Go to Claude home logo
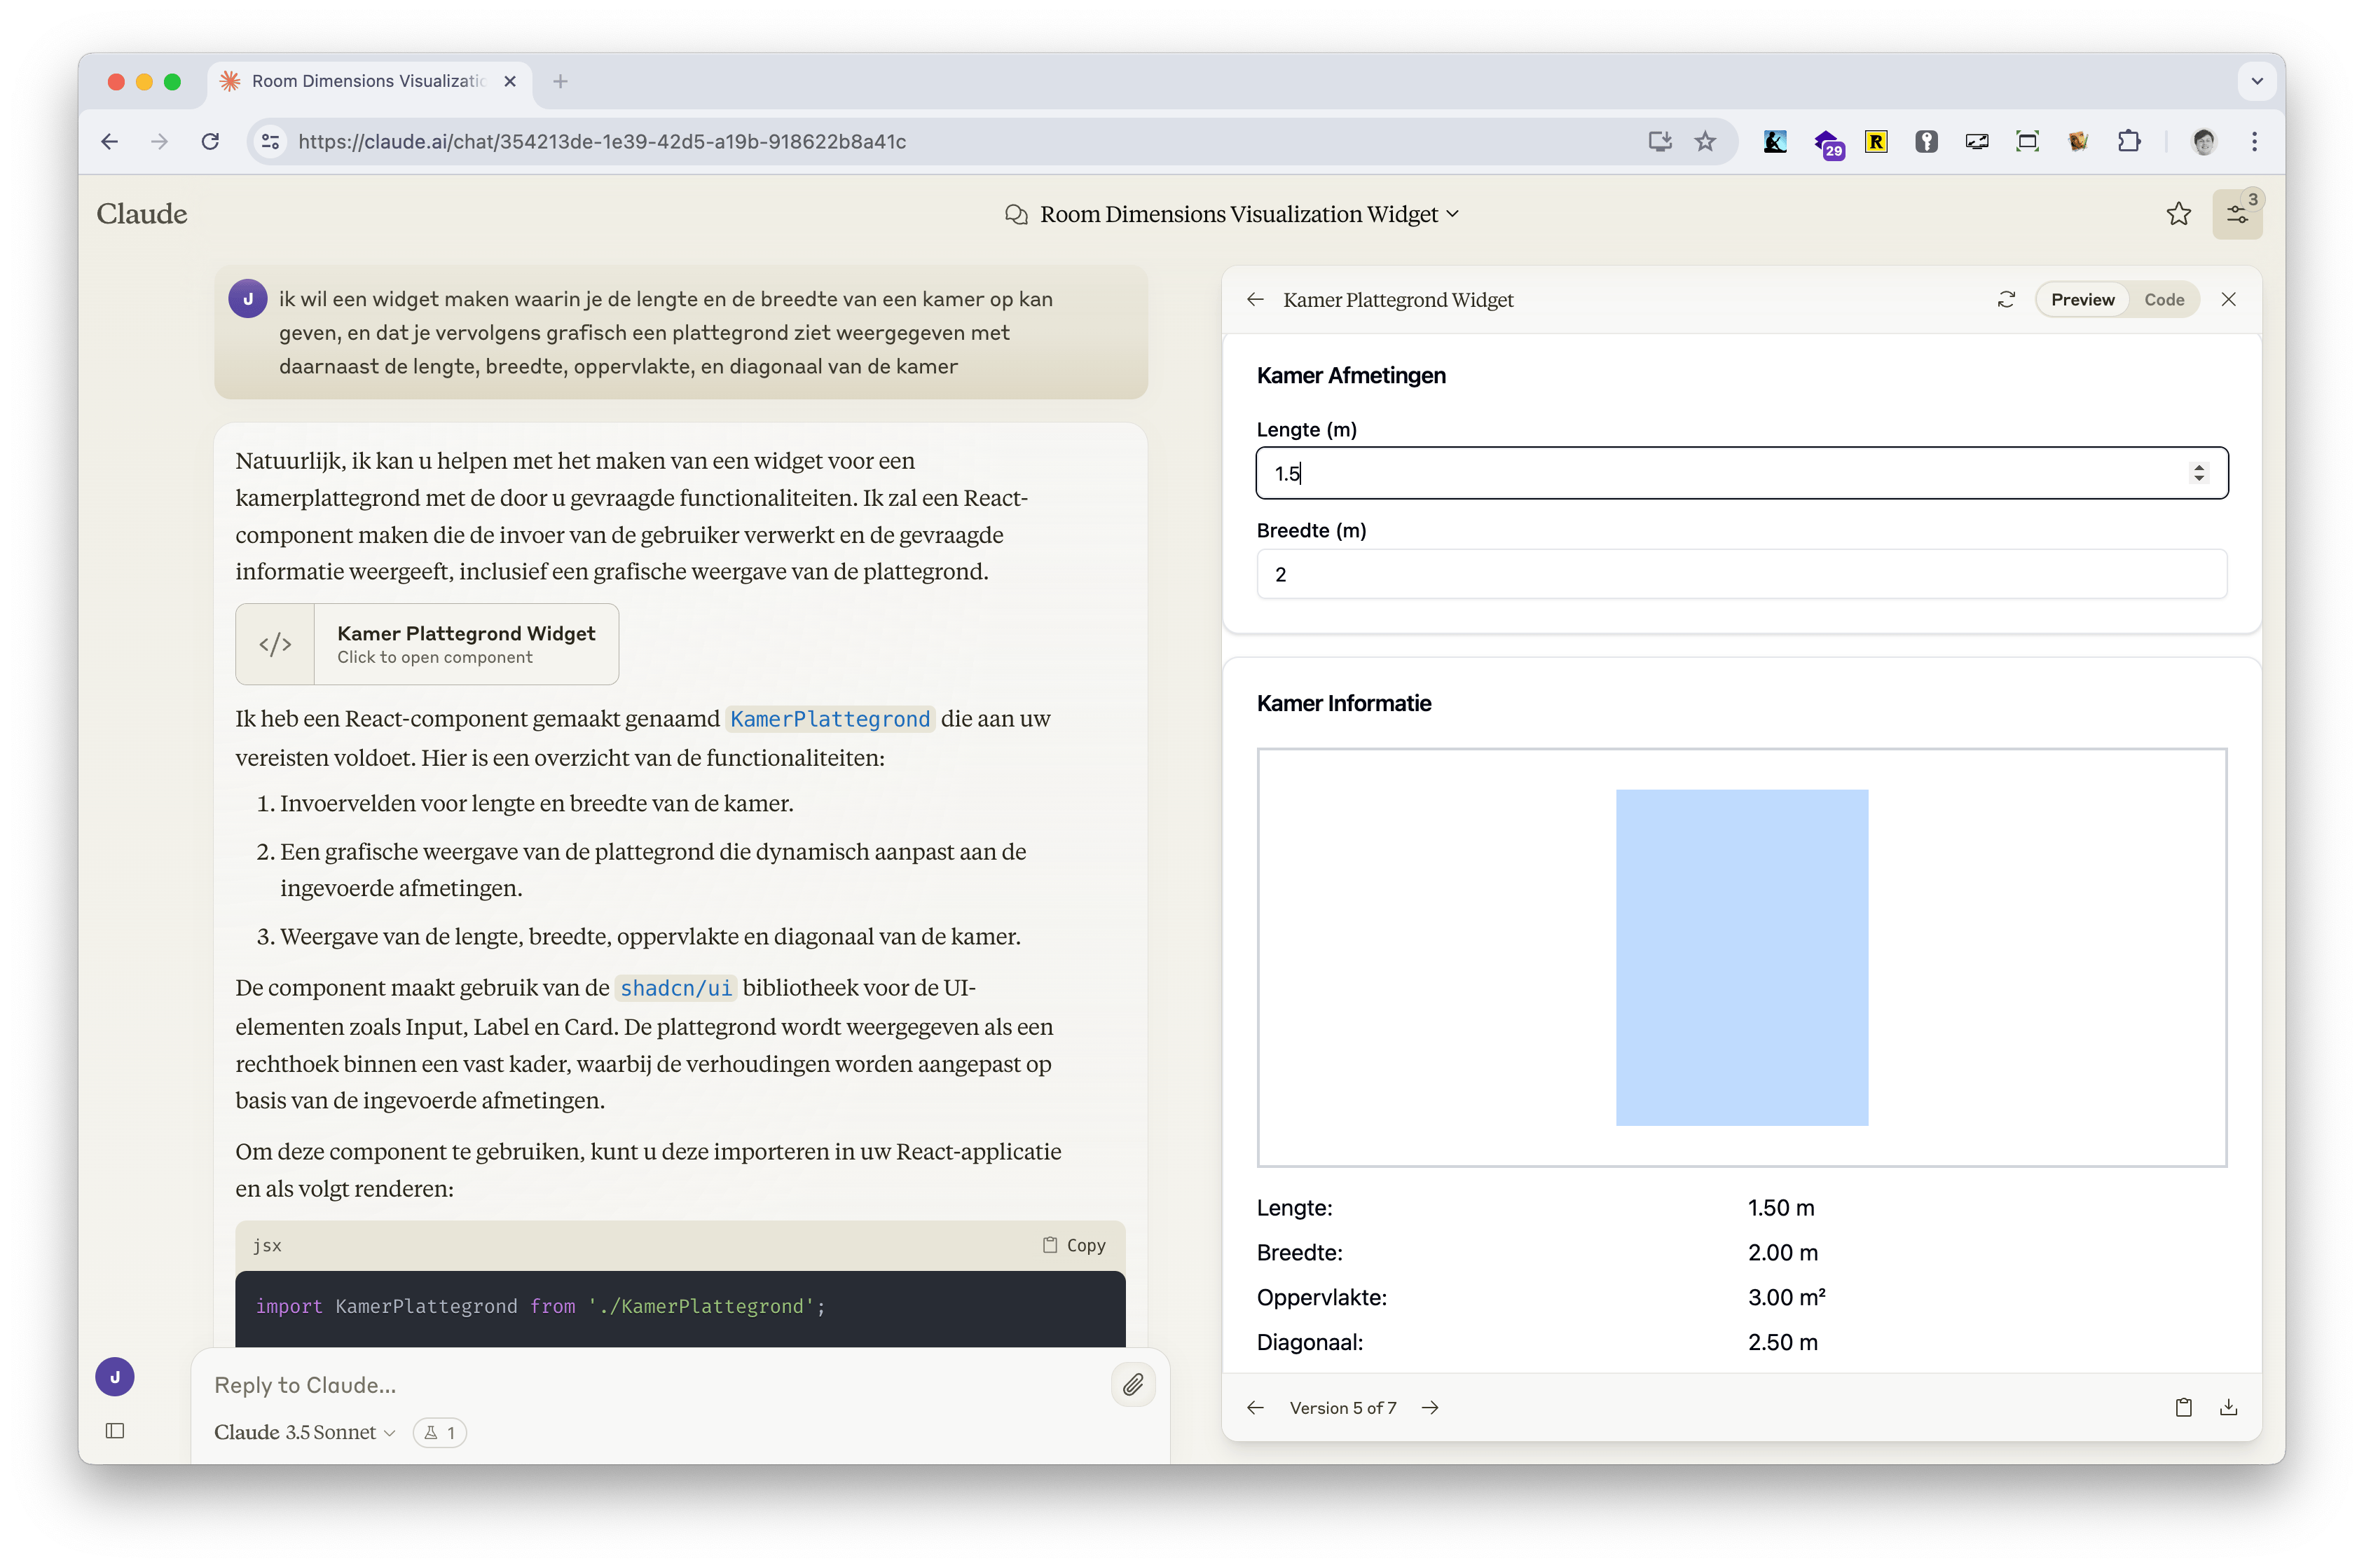 click(142, 214)
